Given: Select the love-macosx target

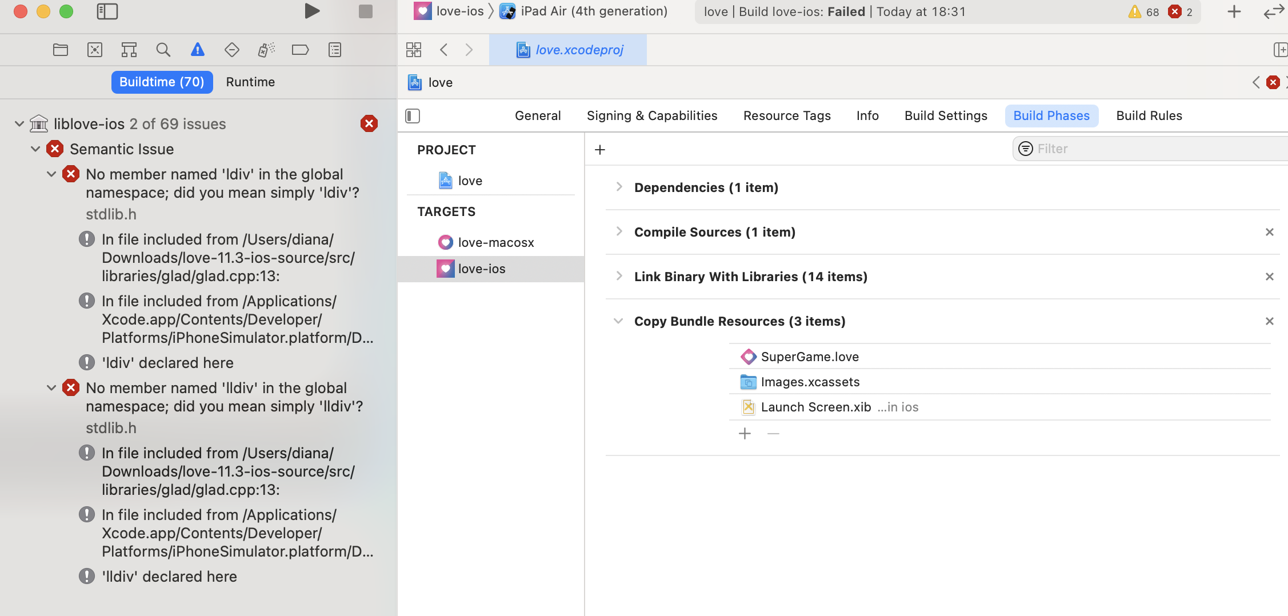Looking at the screenshot, I should click(x=491, y=243).
